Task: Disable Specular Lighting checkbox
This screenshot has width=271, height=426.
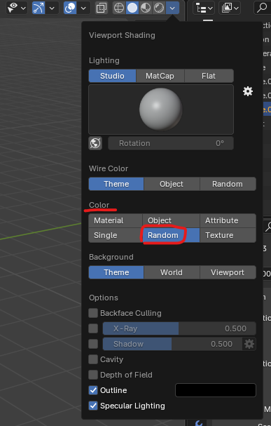Action: click(x=93, y=406)
